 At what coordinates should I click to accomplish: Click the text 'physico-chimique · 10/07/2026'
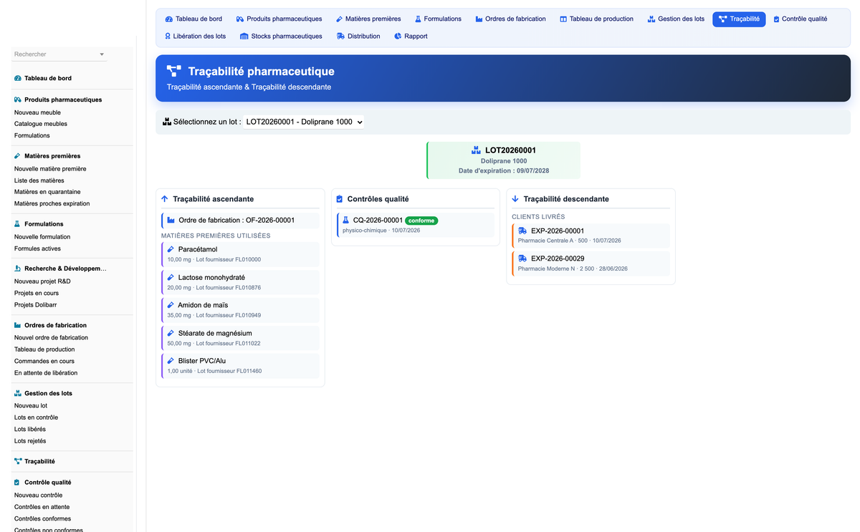click(381, 231)
